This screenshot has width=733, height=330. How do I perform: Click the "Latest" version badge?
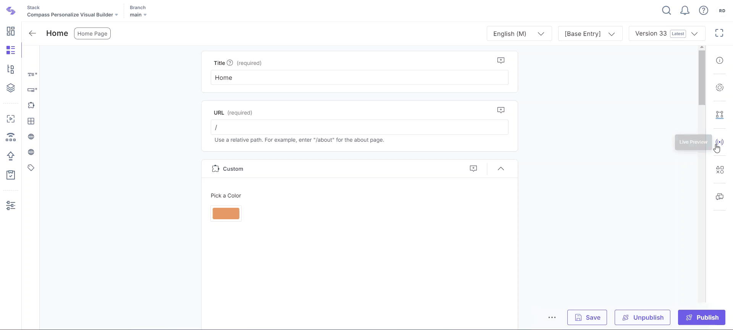click(678, 34)
